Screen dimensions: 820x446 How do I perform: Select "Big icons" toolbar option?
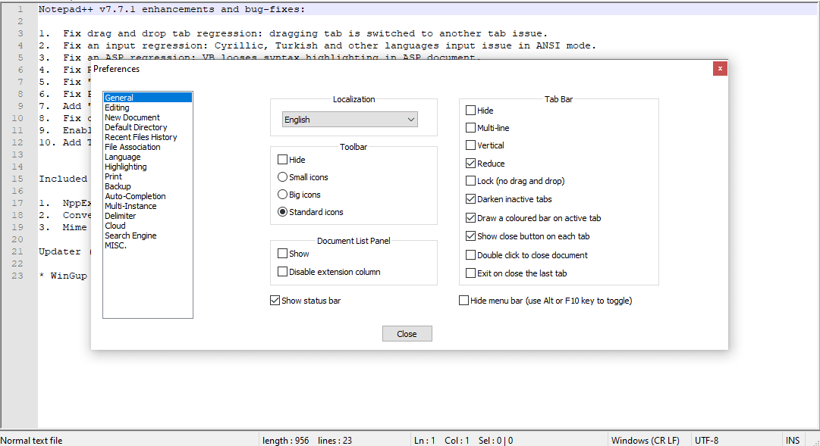[282, 195]
